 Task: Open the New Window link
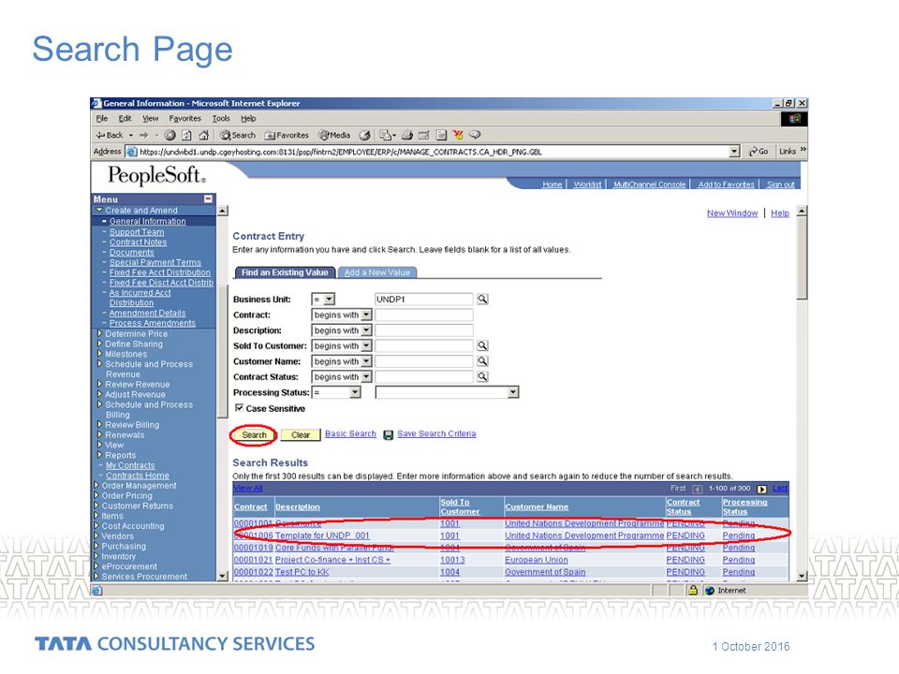(x=732, y=213)
